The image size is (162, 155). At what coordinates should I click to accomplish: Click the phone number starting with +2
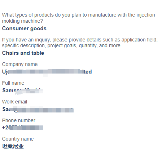(x=23, y=128)
